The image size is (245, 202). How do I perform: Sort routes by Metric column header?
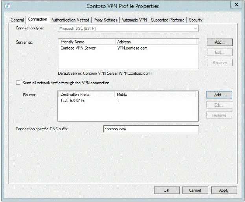[x=155, y=94]
